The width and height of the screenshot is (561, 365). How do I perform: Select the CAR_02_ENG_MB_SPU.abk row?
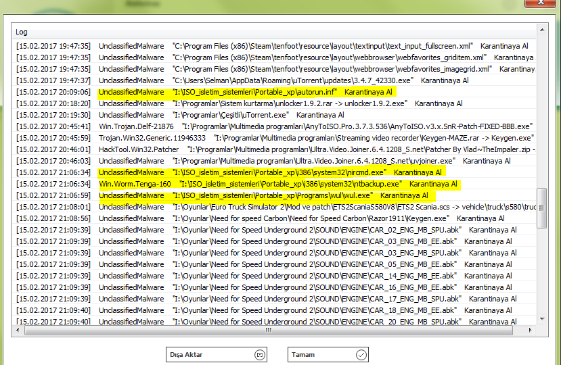275,230
